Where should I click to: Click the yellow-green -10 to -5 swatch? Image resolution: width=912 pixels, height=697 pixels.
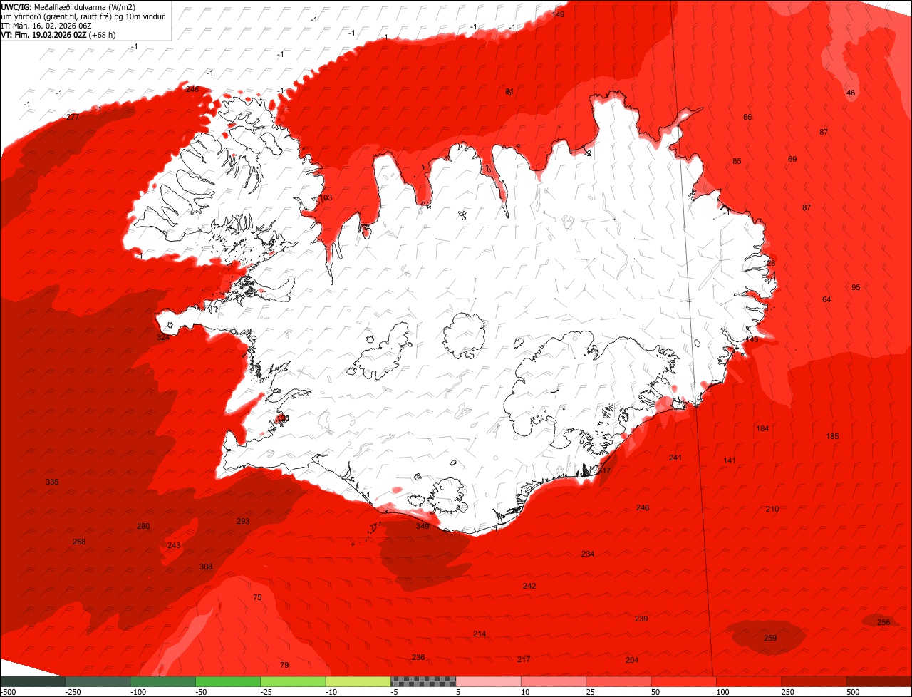pos(358,682)
